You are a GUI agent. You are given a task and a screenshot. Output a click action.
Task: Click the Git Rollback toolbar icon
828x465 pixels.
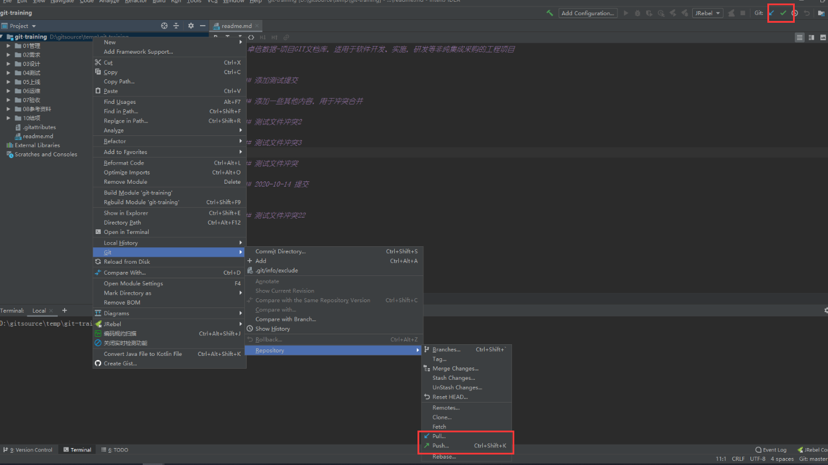click(x=807, y=13)
